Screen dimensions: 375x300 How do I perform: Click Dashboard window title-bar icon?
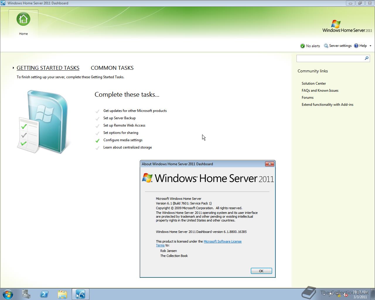pyautogui.click(x=3, y=3)
